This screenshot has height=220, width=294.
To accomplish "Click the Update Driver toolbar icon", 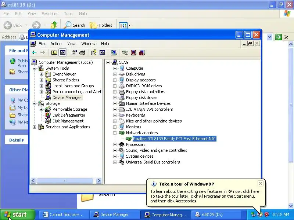I will [x=125, y=52].
